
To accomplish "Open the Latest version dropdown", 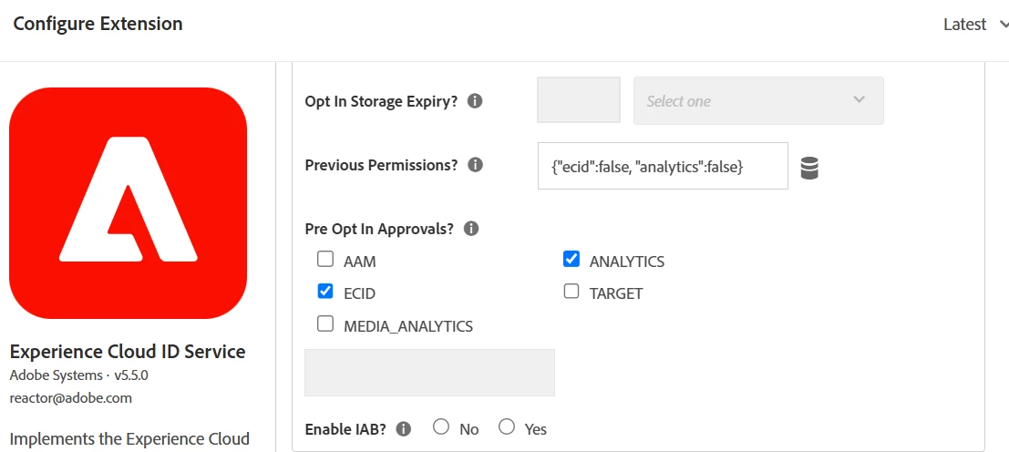I will pos(974,25).
